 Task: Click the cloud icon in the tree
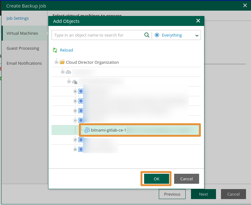point(69,72)
